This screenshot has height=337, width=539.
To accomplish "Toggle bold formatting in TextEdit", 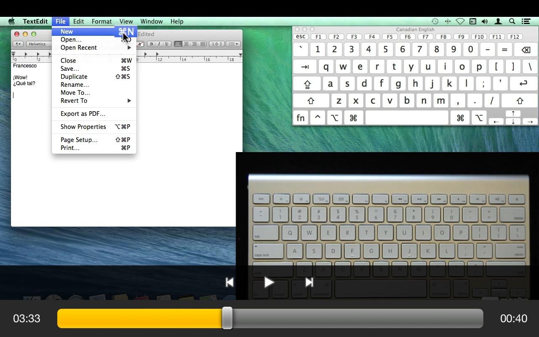I will click(151, 44).
